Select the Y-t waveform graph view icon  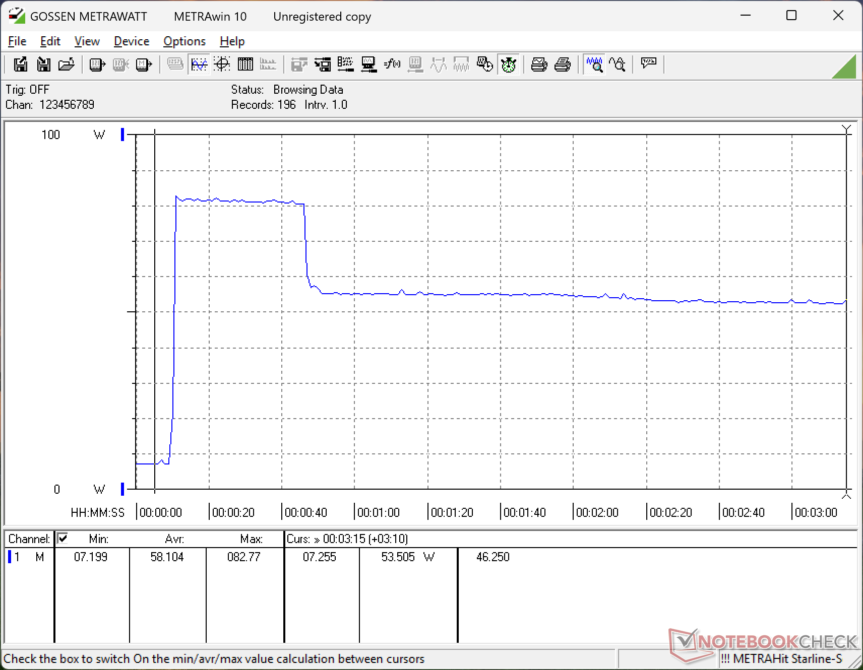199,64
